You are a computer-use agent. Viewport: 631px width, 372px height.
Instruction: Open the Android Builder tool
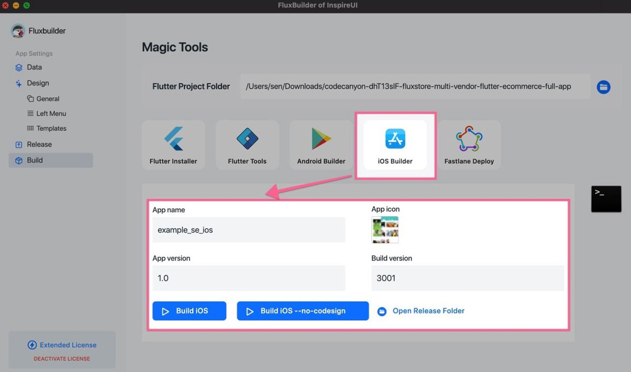(x=321, y=145)
